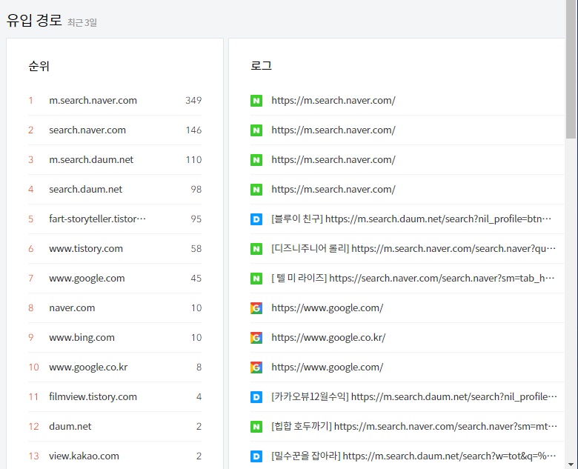Click the 로그 panel heading
Viewport: 578px width, 469px height.
tap(261, 66)
